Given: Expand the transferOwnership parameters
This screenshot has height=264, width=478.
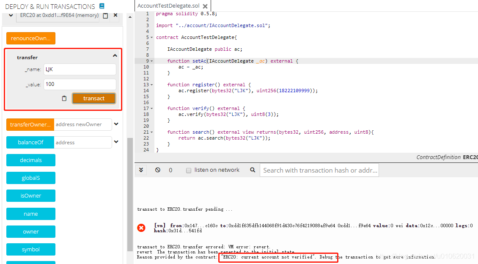Looking at the screenshot, I should [116, 124].
